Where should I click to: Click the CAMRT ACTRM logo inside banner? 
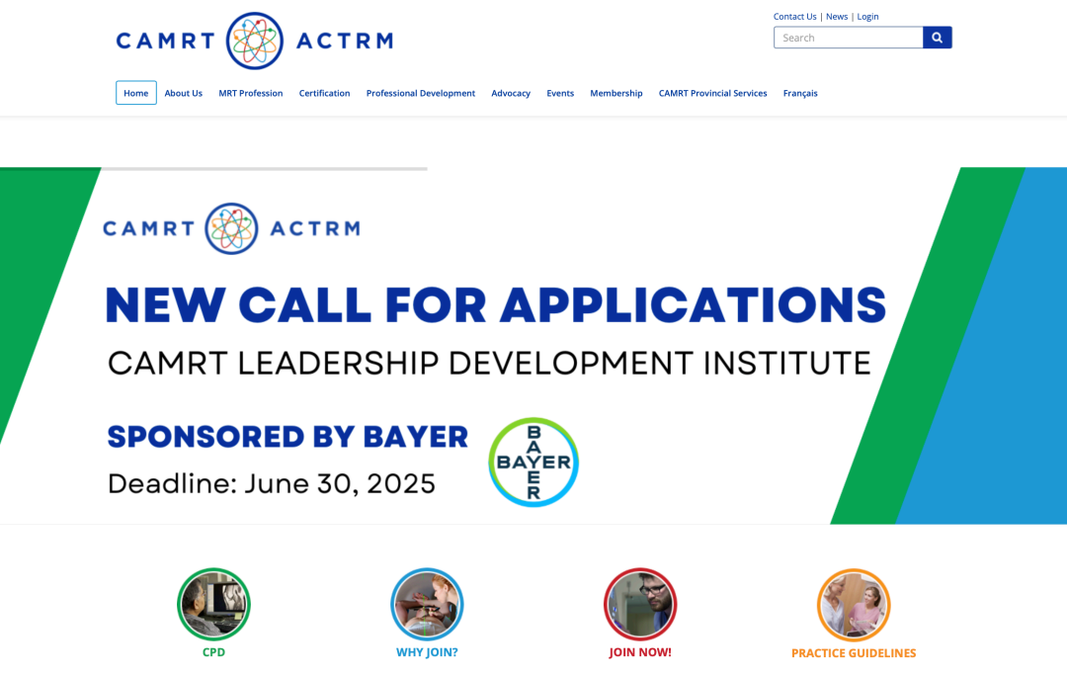[231, 228]
